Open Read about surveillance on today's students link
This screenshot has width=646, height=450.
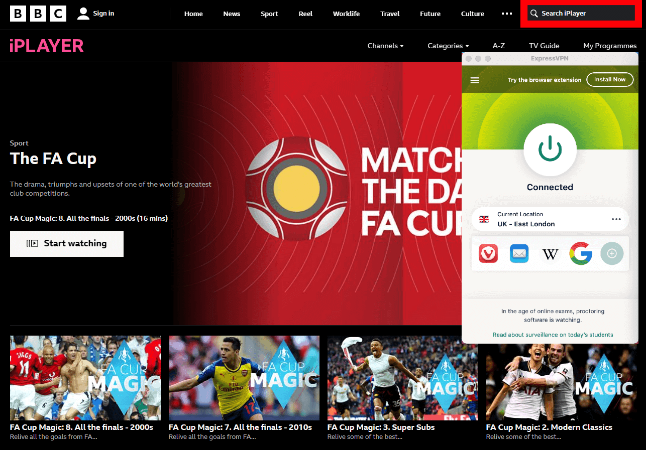click(x=553, y=335)
